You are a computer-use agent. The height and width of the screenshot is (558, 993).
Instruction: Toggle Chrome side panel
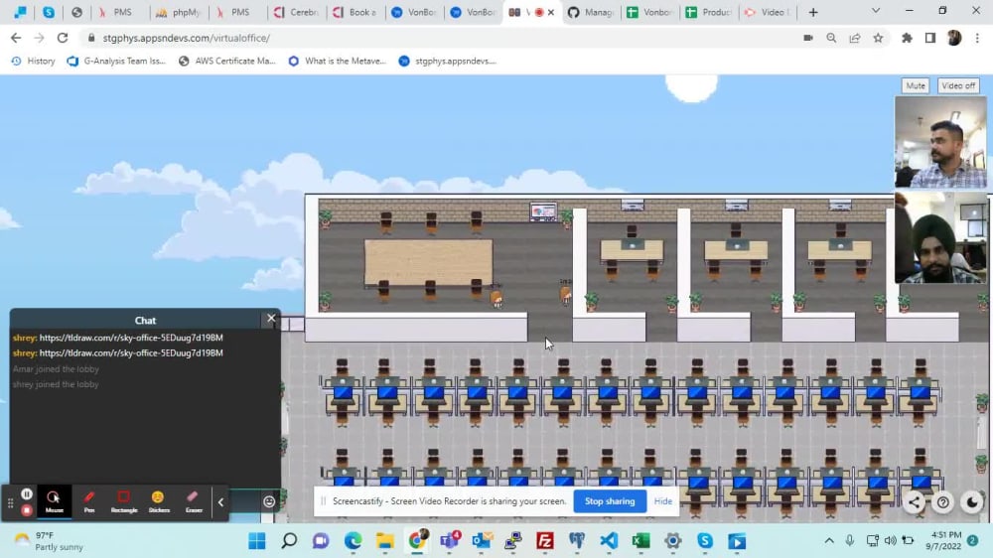pyautogui.click(x=930, y=38)
